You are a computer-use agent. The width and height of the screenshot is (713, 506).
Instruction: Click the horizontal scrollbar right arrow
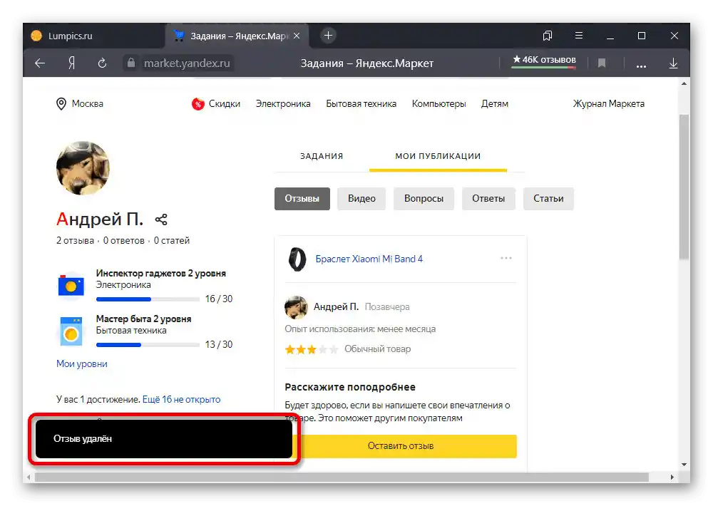coord(672,477)
